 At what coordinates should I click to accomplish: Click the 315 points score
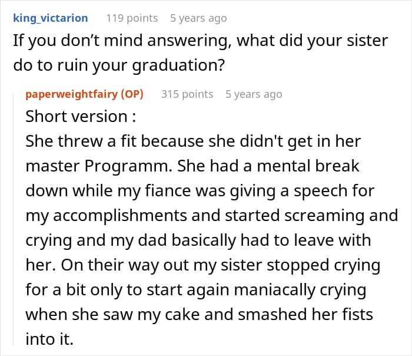pyautogui.click(x=187, y=94)
